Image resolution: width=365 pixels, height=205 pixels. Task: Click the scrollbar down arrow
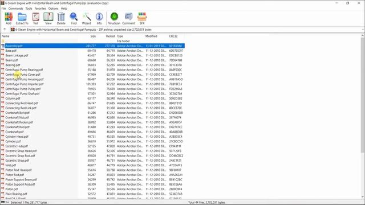click(x=363, y=197)
